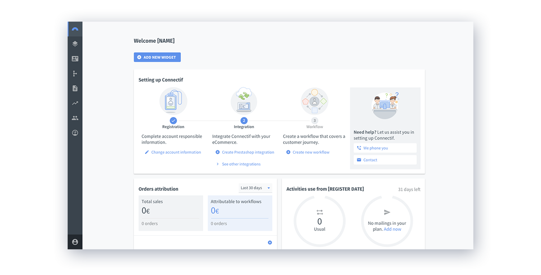Click Create Prestashop integration link

pyautogui.click(x=245, y=152)
